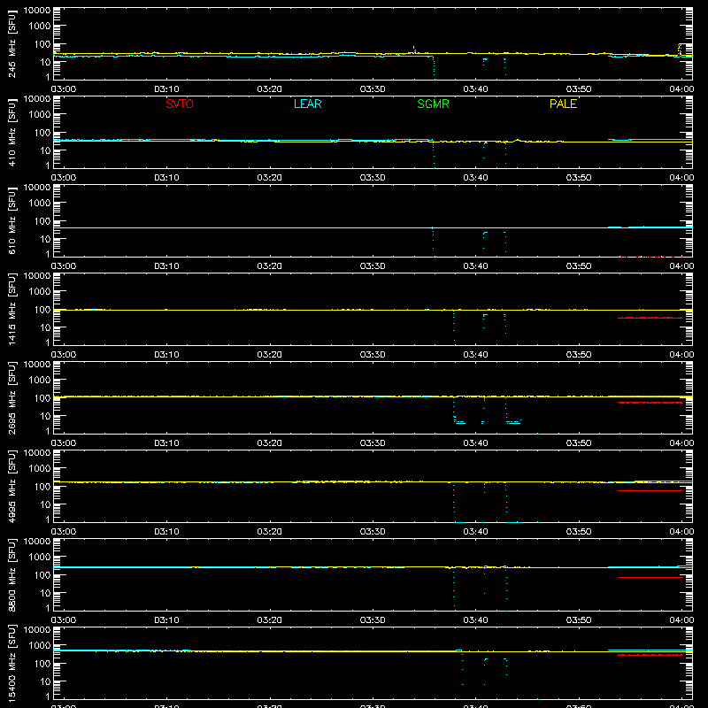Click the green SGMR legend label

pyautogui.click(x=433, y=104)
